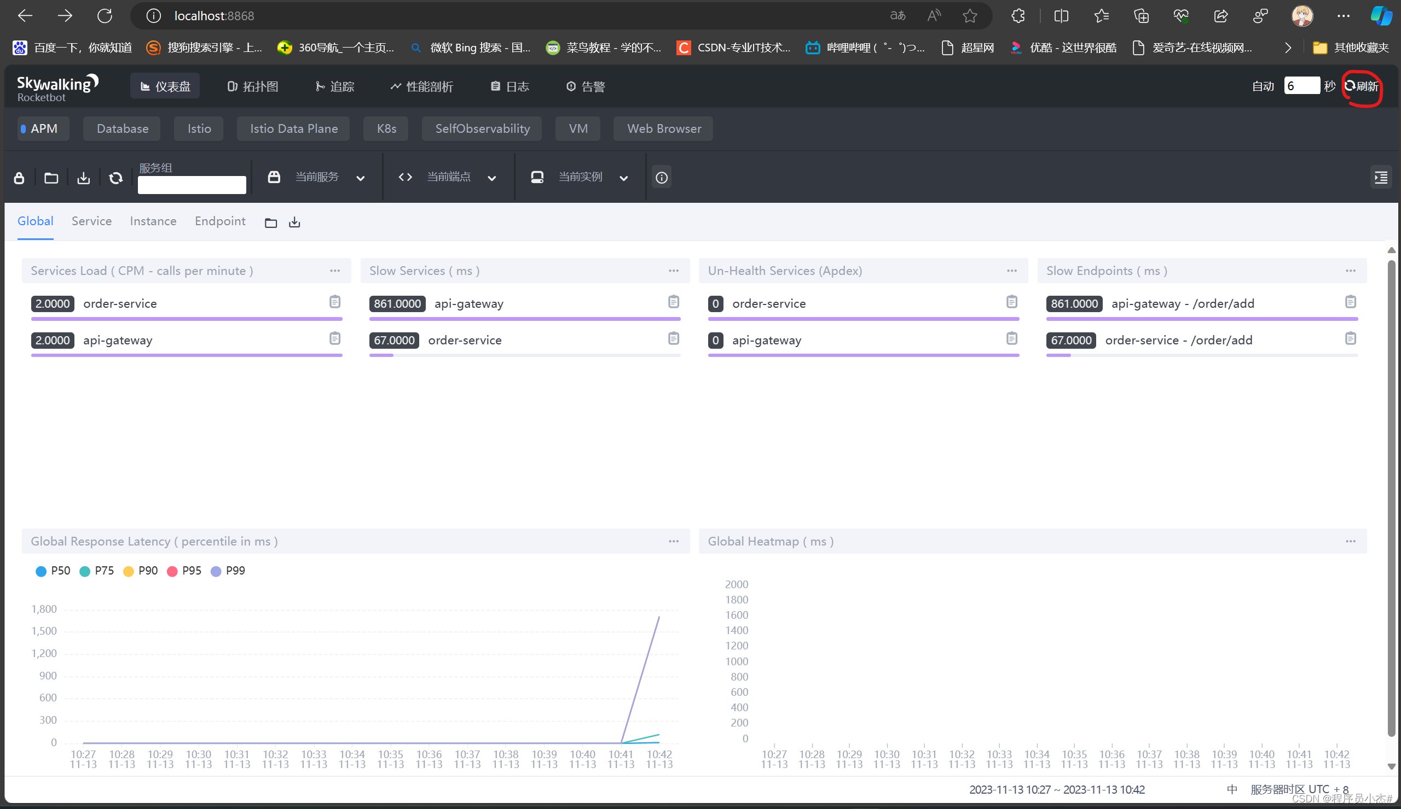Open Slow Endpoints panel options menu
The height and width of the screenshot is (809, 1401).
1351,271
